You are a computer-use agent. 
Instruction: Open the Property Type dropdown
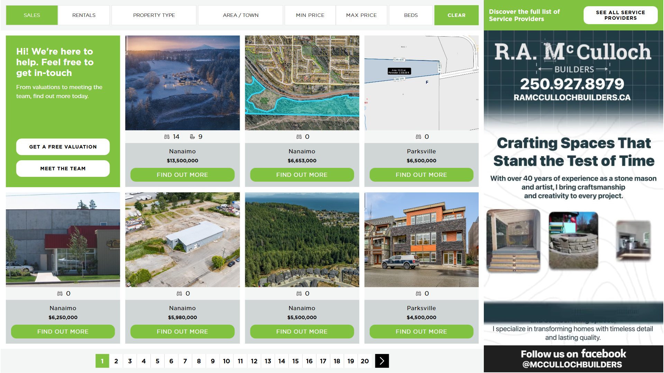[x=154, y=15]
